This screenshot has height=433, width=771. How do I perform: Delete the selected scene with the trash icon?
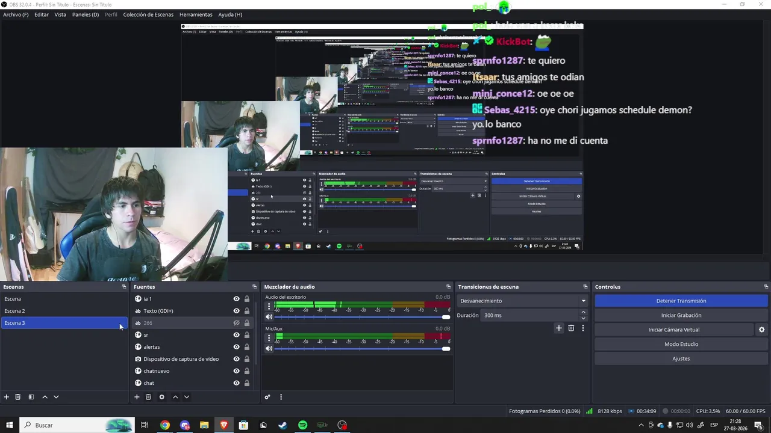18,397
